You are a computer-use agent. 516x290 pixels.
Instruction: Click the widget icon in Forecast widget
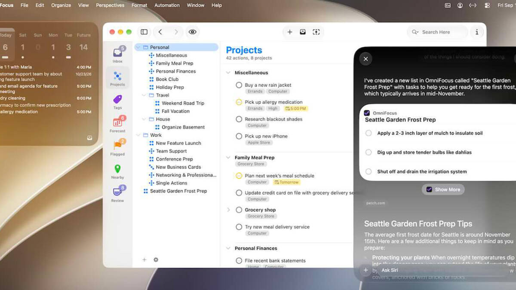pyautogui.click(x=89, y=138)
